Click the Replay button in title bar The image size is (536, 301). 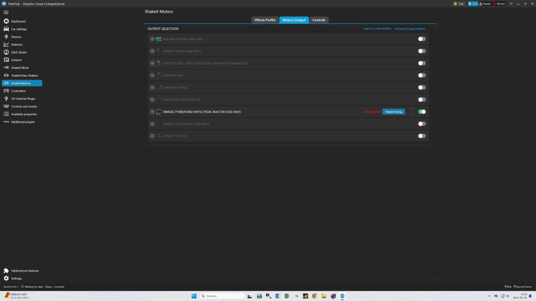click(485, 4)
